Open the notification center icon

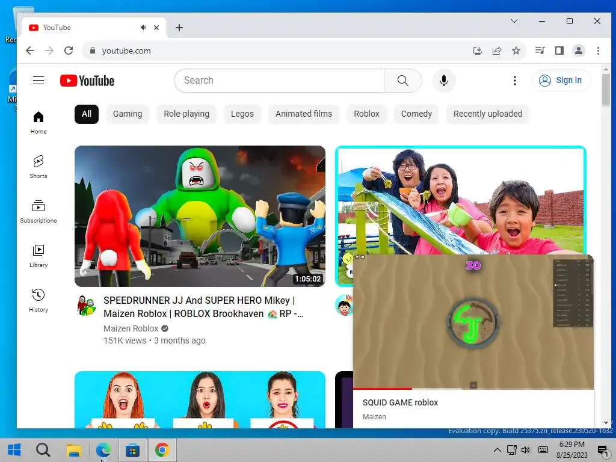tap(603, 450)
